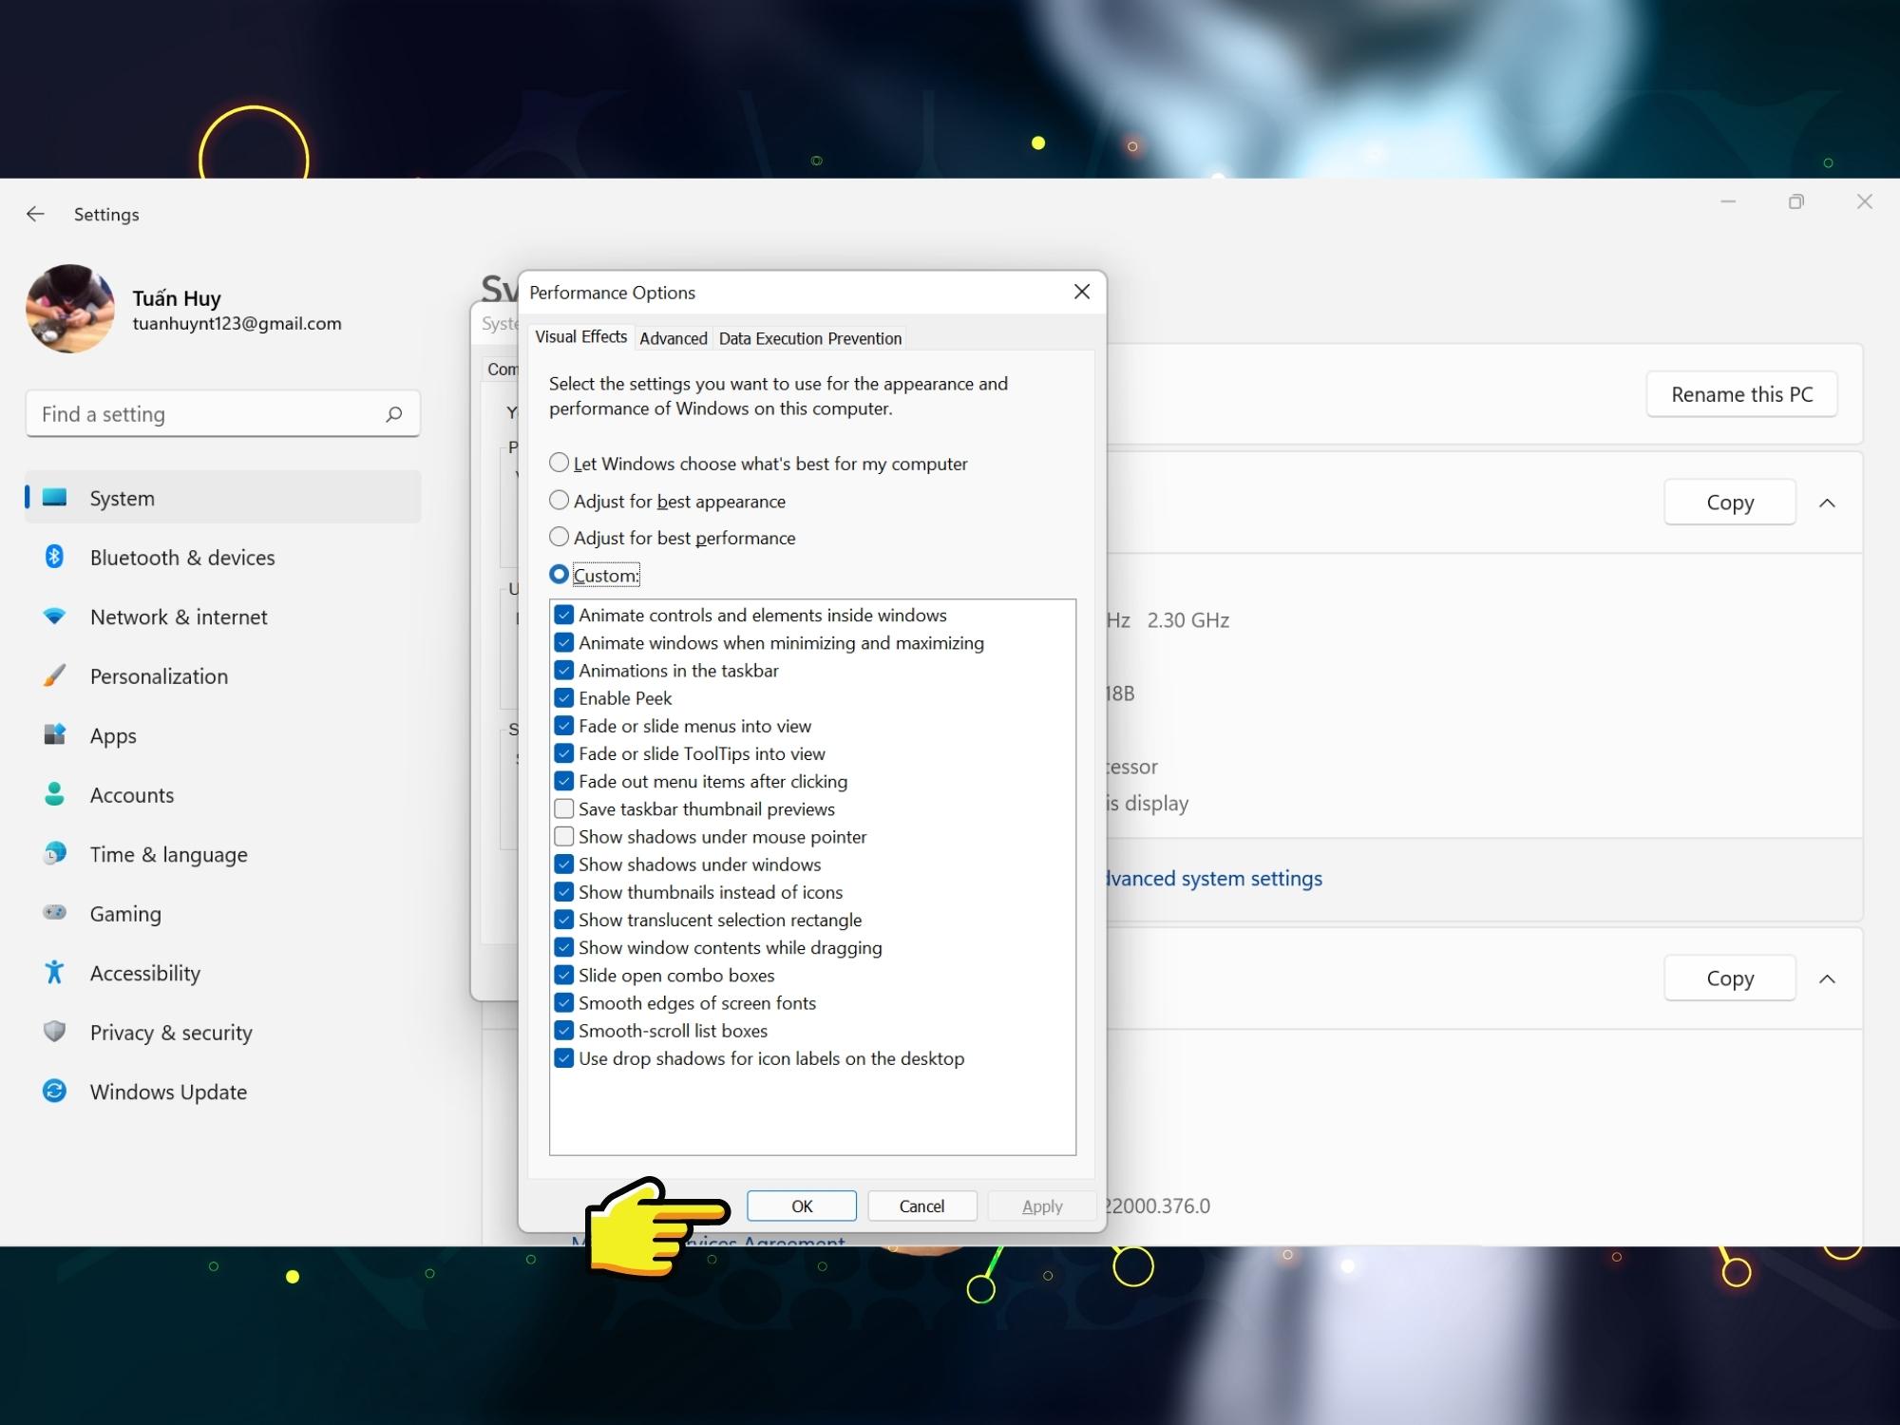Open System in the Settings sidebar
This screenshot has width=1900, height=1425.
(222, 498)
